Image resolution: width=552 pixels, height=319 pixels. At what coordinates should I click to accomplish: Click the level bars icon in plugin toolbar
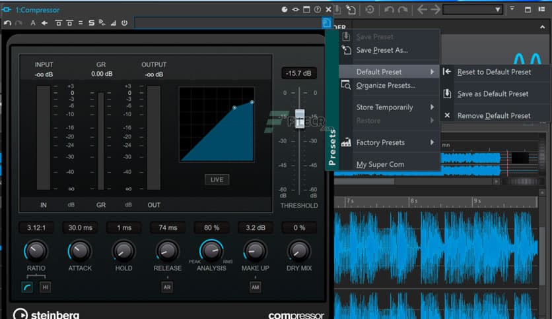click(x=114, y=23)
